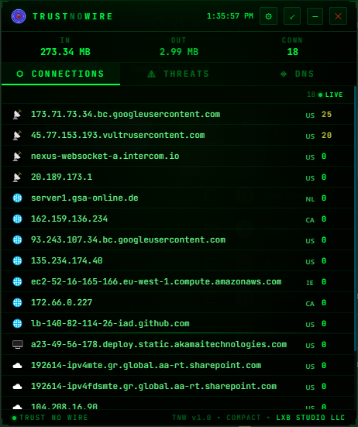Click the IE country code on amazonaws row
The image size is (358, 427).
(310, 283)
